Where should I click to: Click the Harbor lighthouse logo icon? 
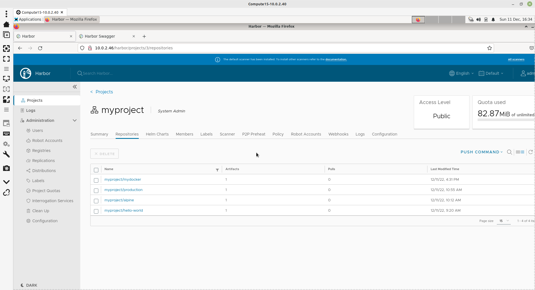[x=26, y=73]
